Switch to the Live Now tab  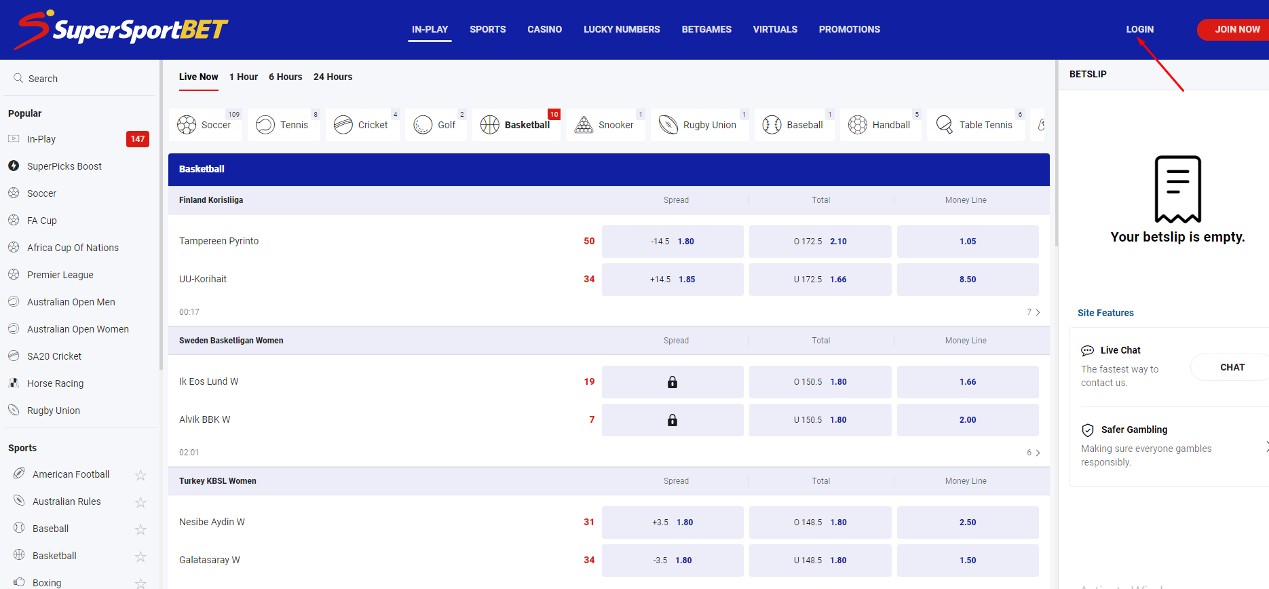[x=199, y=77]
